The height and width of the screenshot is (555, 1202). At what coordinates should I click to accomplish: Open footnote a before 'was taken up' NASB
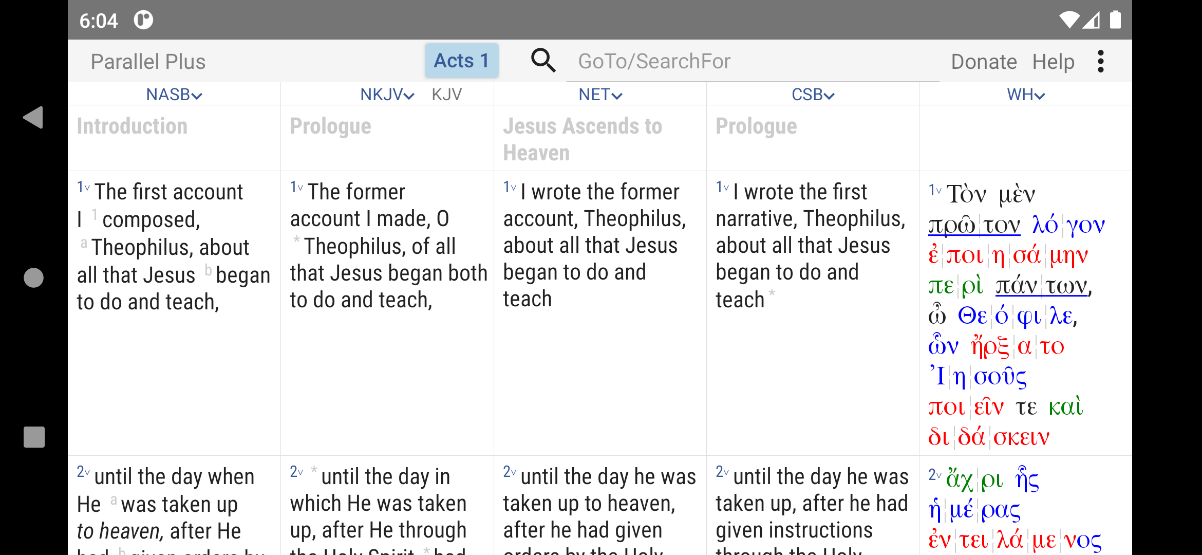click(114, 499)
